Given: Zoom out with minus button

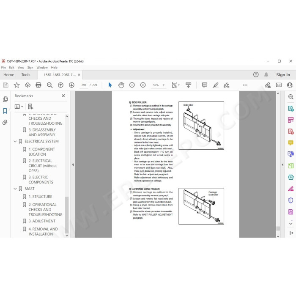Looking at the screenshot, I should [132, 85].
